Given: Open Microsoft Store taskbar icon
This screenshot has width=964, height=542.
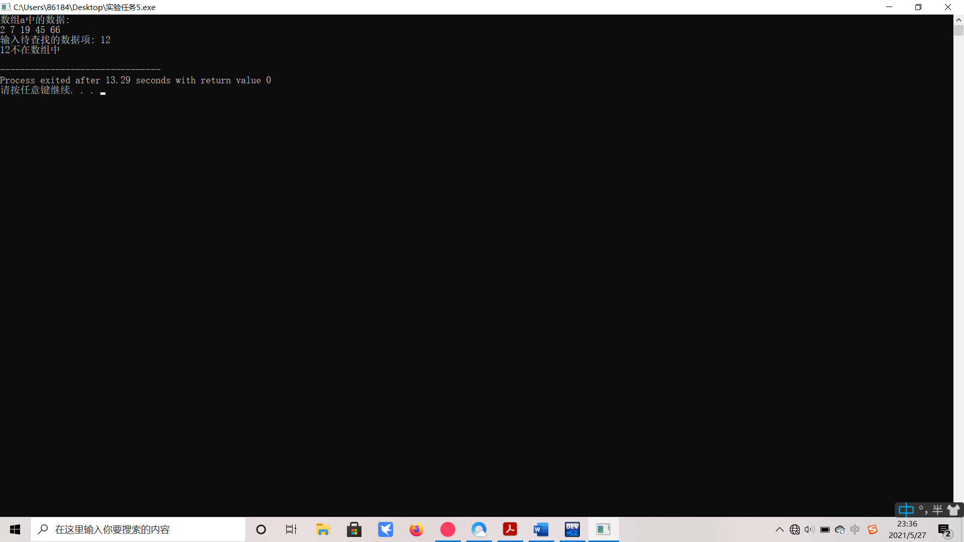Looking at the screenshot, I should pyautogui.click(x=354, y=529).
